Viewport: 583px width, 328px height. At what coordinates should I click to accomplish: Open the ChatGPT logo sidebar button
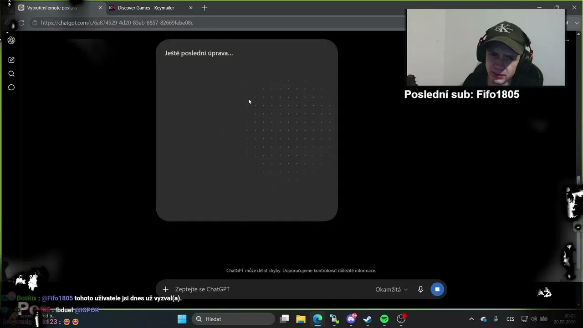click(11, 40)
